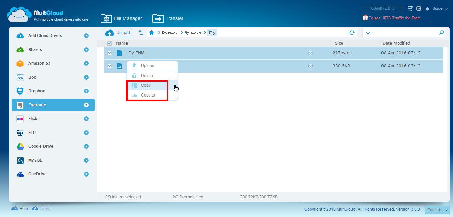This screenshot has height=217, width=453.
Task: Expand the FTP dropdown arrow
Action: click(86, 133)
